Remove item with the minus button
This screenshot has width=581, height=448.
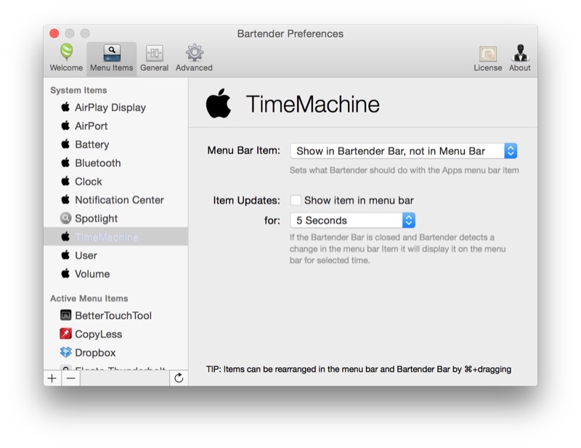pos(70,378)
